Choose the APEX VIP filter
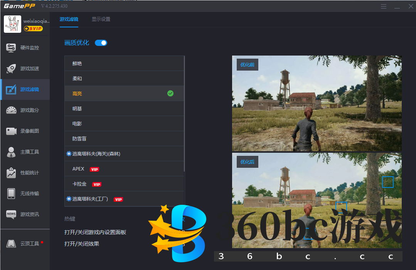416x270 pixels. click(124, 169)
